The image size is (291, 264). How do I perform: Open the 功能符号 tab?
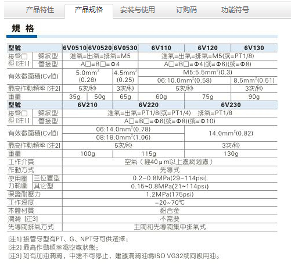tap(235, 10)
